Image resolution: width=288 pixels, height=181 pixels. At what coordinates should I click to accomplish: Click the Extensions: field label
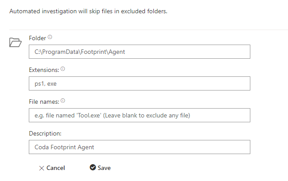(x=44, y=70)
